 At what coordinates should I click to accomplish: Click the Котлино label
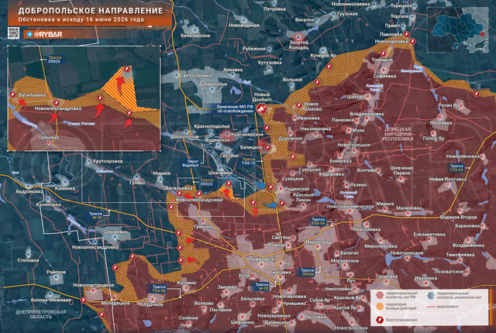click(x=187, y=283)
